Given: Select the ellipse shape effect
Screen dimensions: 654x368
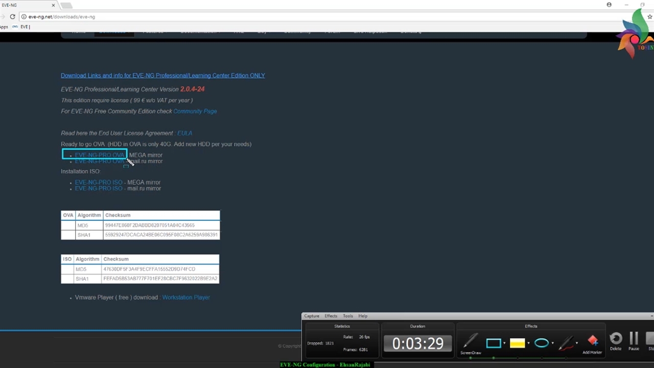Looking at the screenshot, I should point(541,343).
